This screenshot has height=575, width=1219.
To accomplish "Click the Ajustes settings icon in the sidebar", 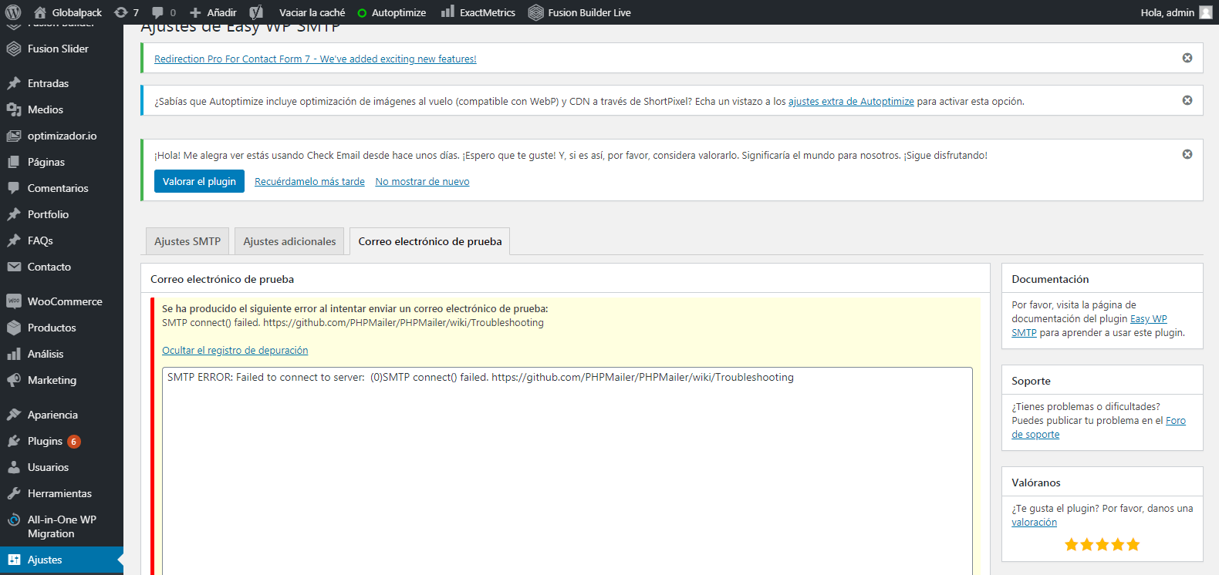I will pyautogui.click(x=14, y=560).
